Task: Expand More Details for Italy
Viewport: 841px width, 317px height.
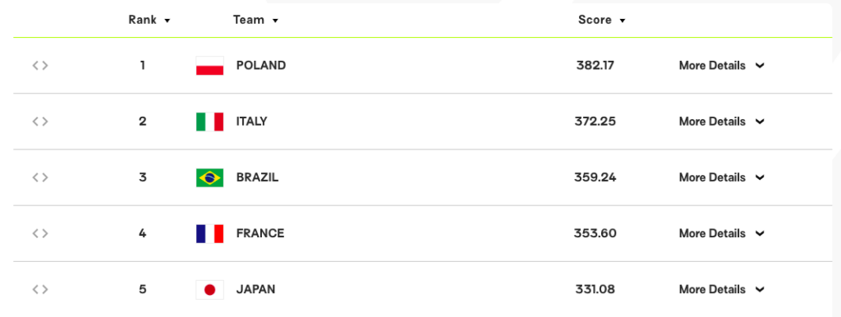Action: click(721, 122)
